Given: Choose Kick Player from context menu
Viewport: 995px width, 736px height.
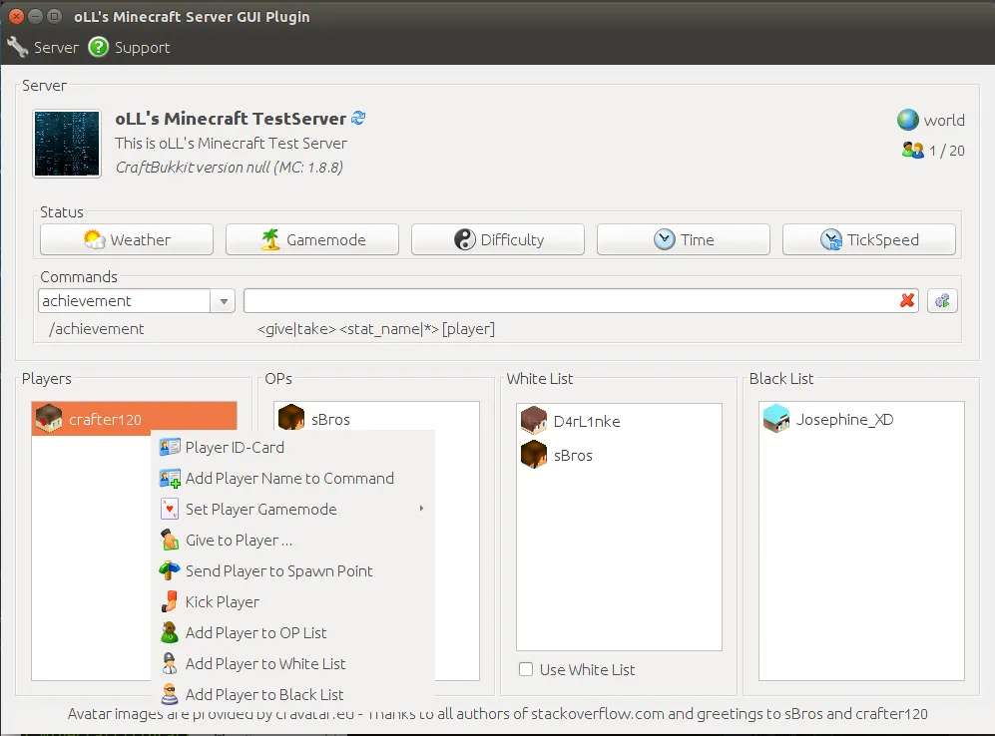Looking at the screenshot, I should [292, 601].
